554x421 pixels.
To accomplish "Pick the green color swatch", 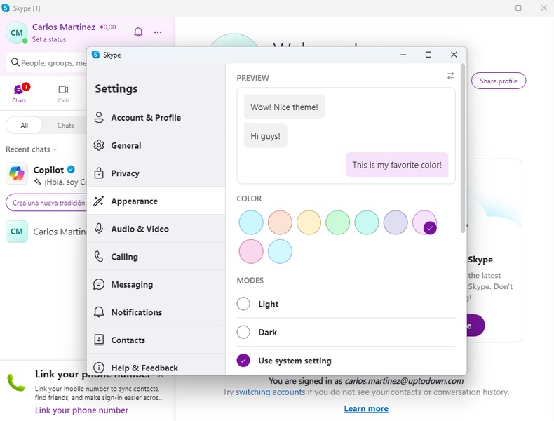I will click(x=338, y=222).
